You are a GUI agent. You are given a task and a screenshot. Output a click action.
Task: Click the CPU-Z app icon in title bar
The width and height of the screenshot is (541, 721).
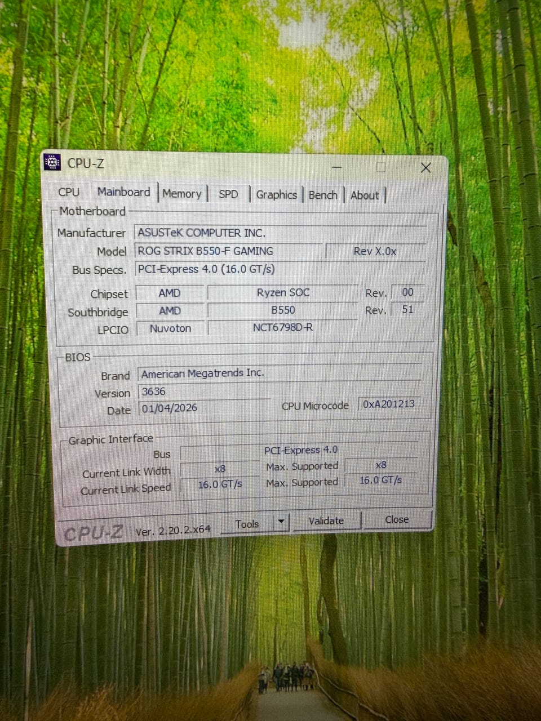pyautogui.click(x=52, y=162)
